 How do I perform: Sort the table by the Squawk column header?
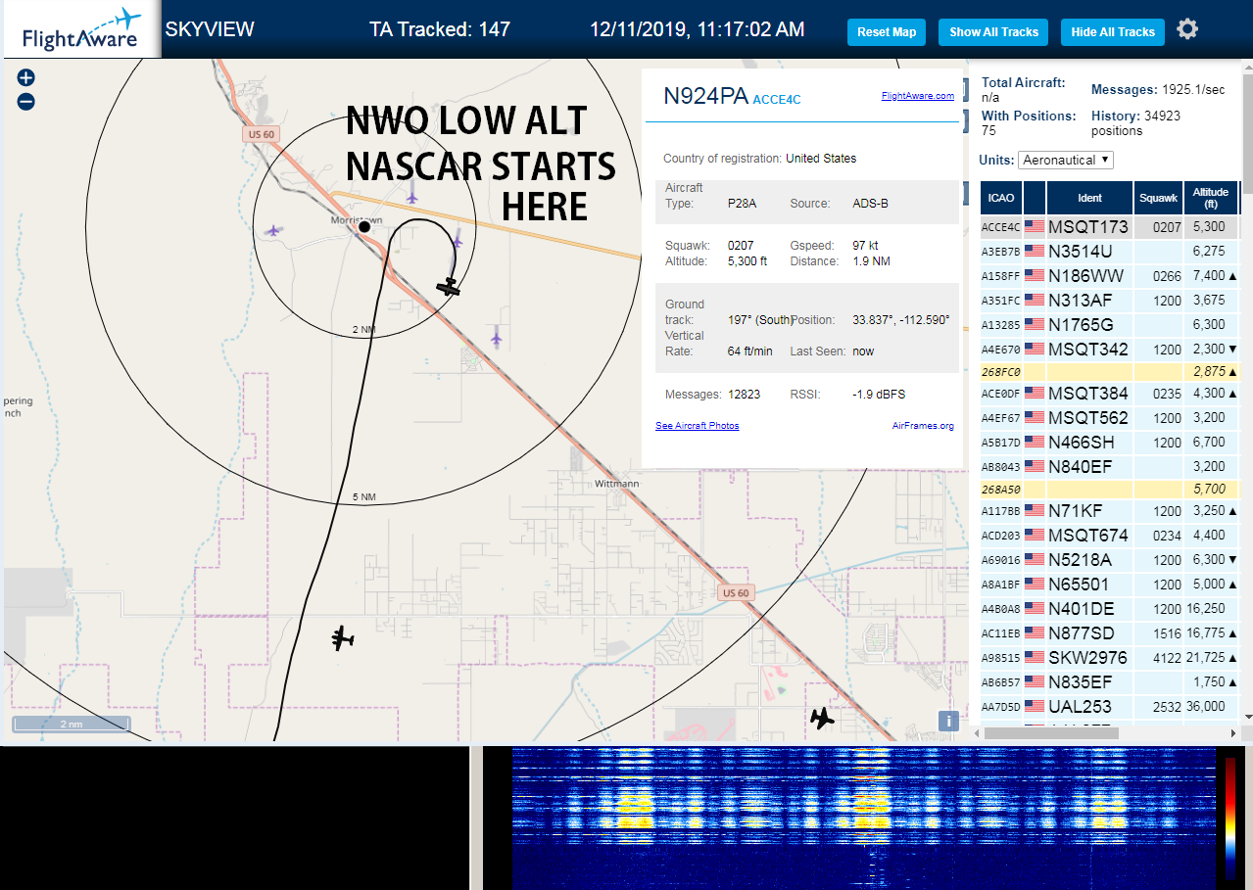tap(1158, 198)
